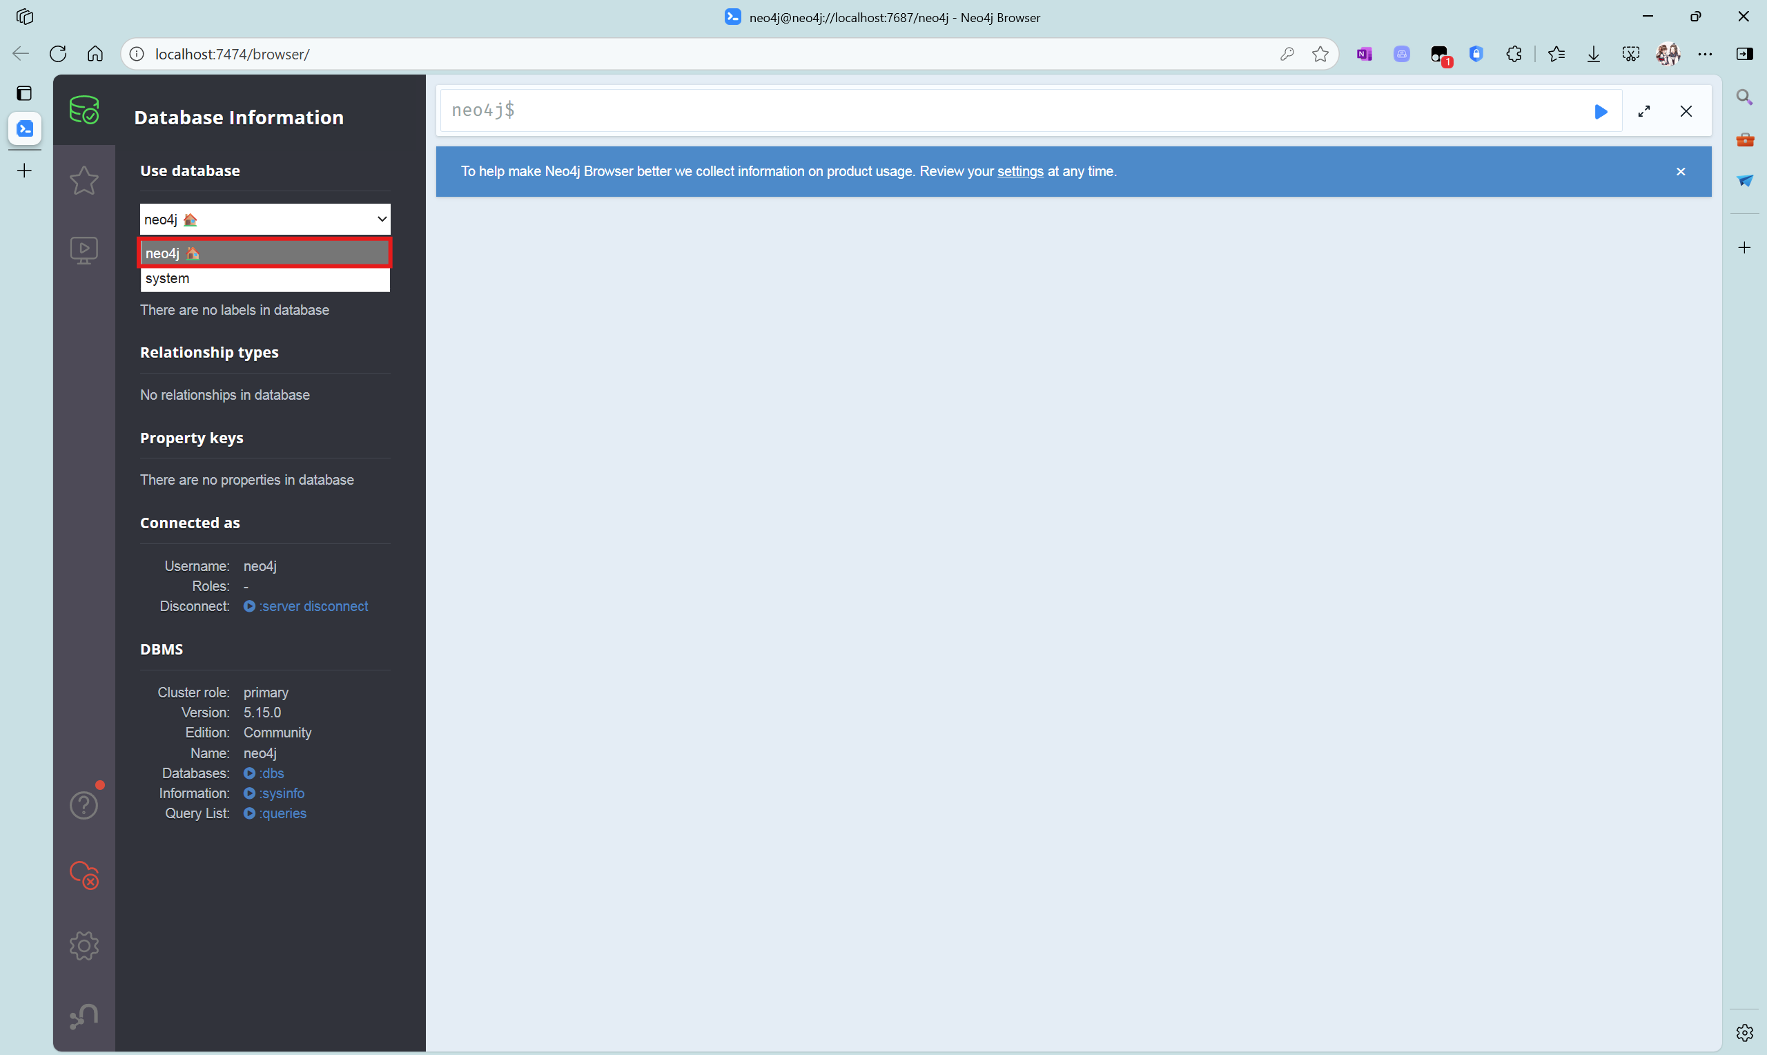Screen dimensions: 1767x1055
Task: Open a new vertical tab plus
Action: 24,171
